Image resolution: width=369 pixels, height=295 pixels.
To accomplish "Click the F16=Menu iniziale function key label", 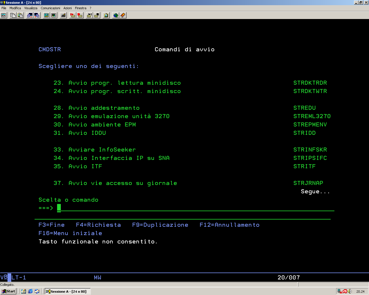I will point(70,233).
